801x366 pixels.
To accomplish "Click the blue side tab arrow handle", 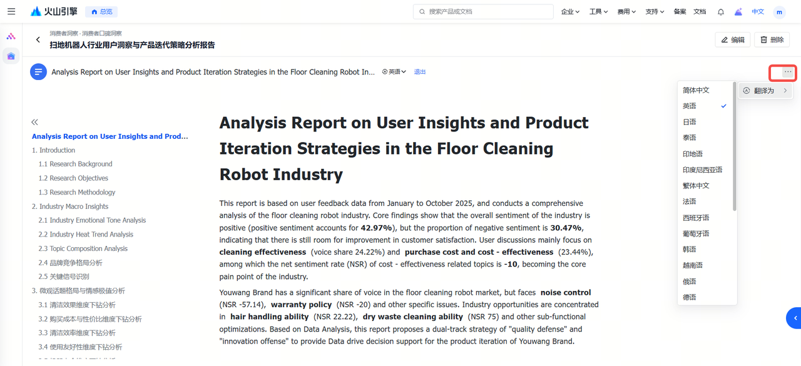I will (x=794, y=318).
